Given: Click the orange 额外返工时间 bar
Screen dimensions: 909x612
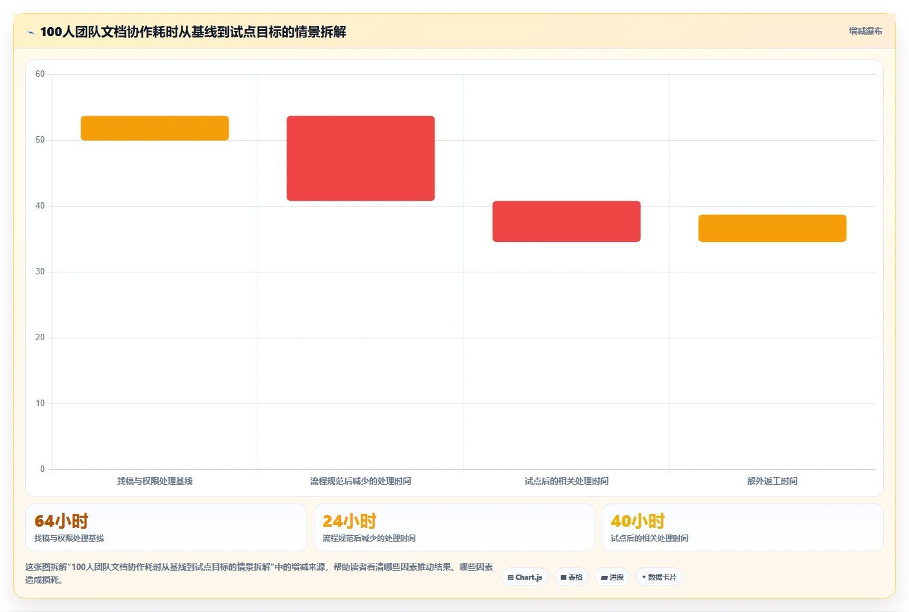Looking at the screenshot, I should tap(772, 229).
